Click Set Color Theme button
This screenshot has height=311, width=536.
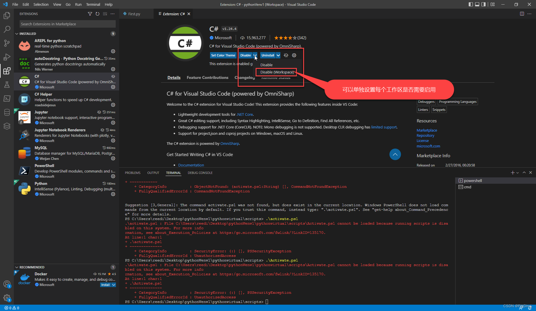point(223,55)
